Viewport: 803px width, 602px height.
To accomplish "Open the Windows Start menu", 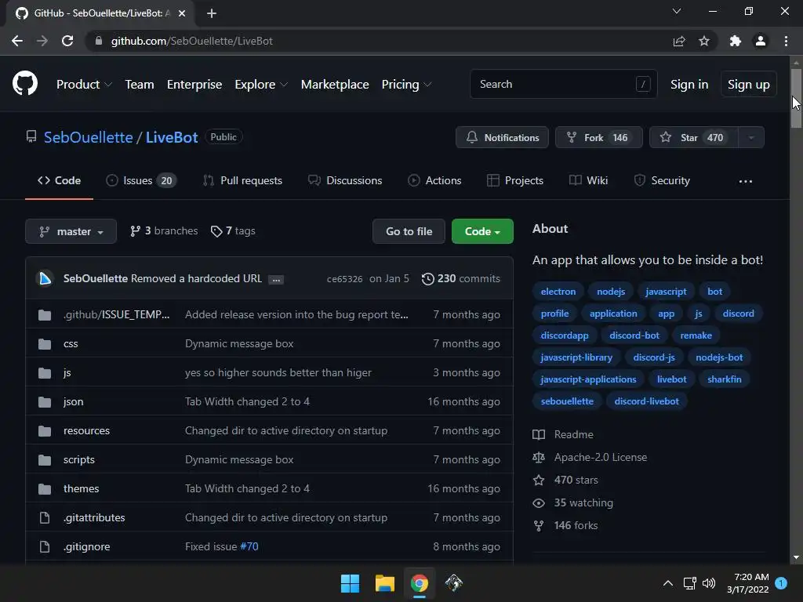I will pos(350,583).
